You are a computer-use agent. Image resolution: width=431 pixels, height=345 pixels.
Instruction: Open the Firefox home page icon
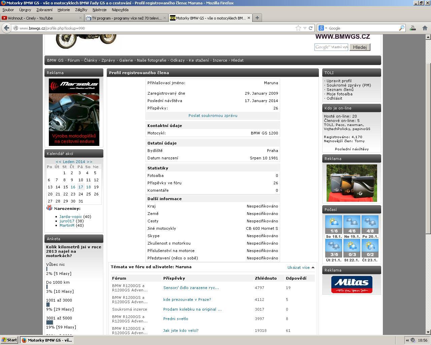pos(425,28)
